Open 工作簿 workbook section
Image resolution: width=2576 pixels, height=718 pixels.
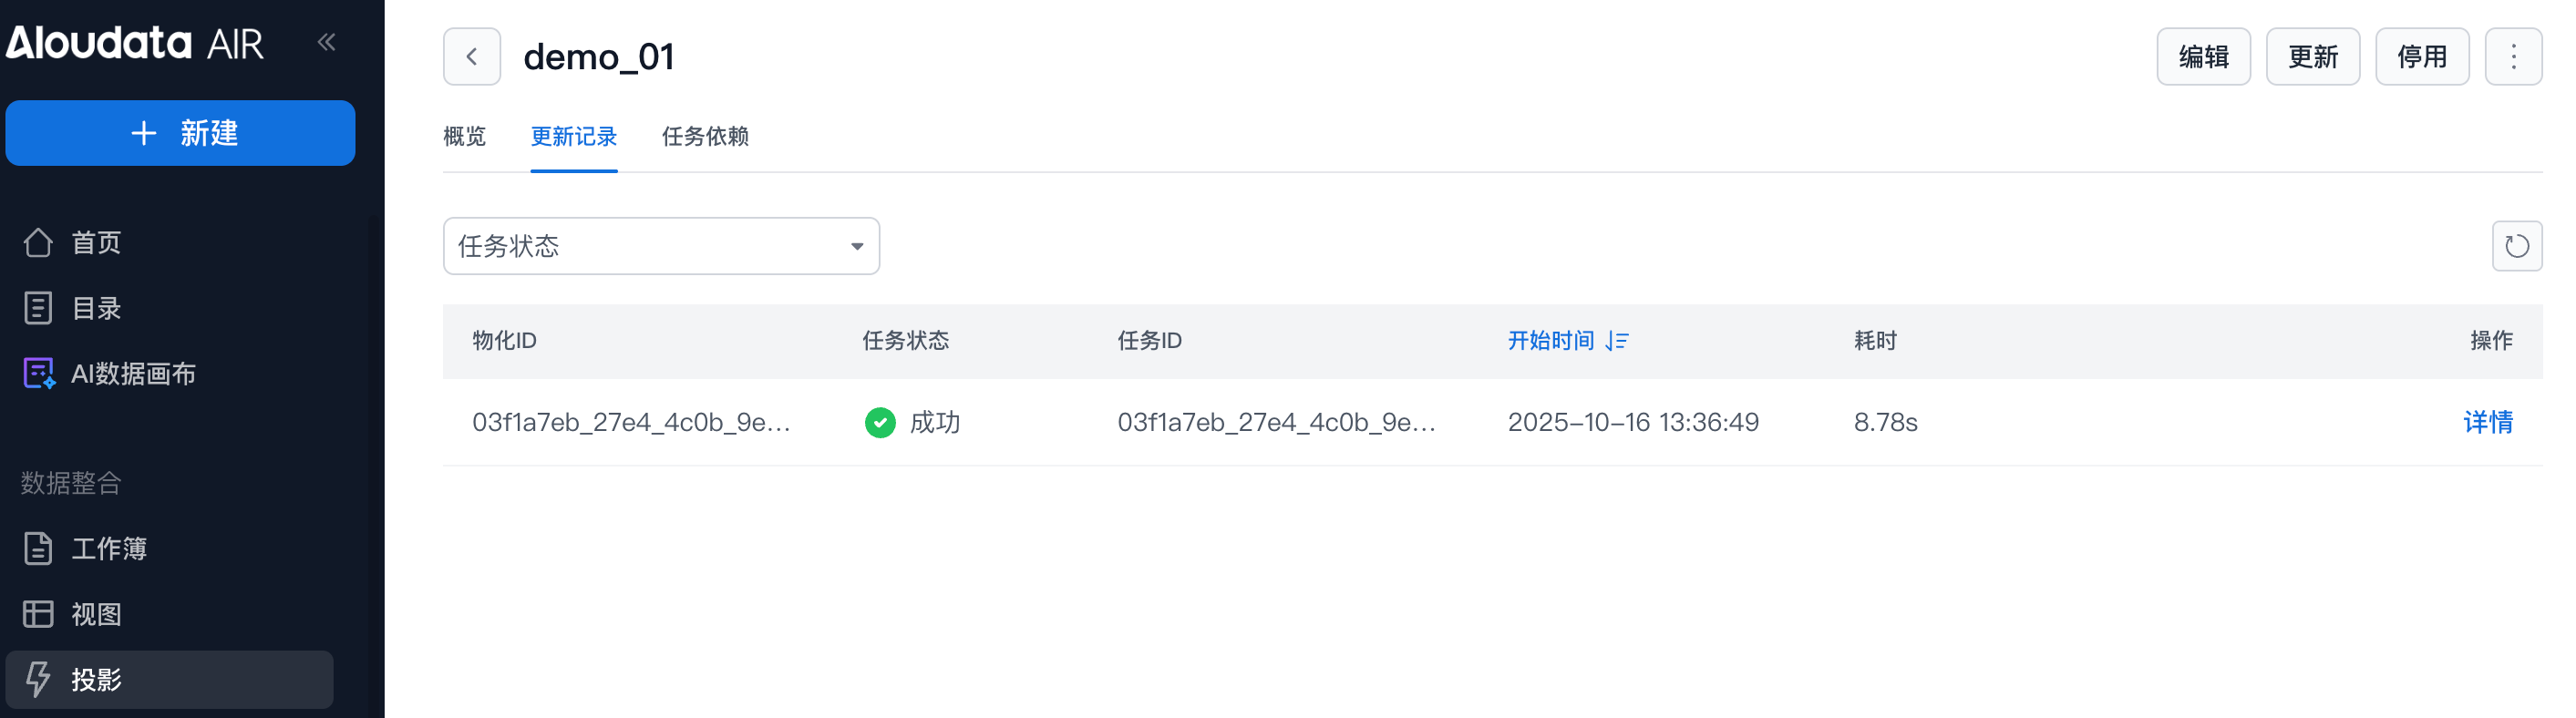[109, 549]
